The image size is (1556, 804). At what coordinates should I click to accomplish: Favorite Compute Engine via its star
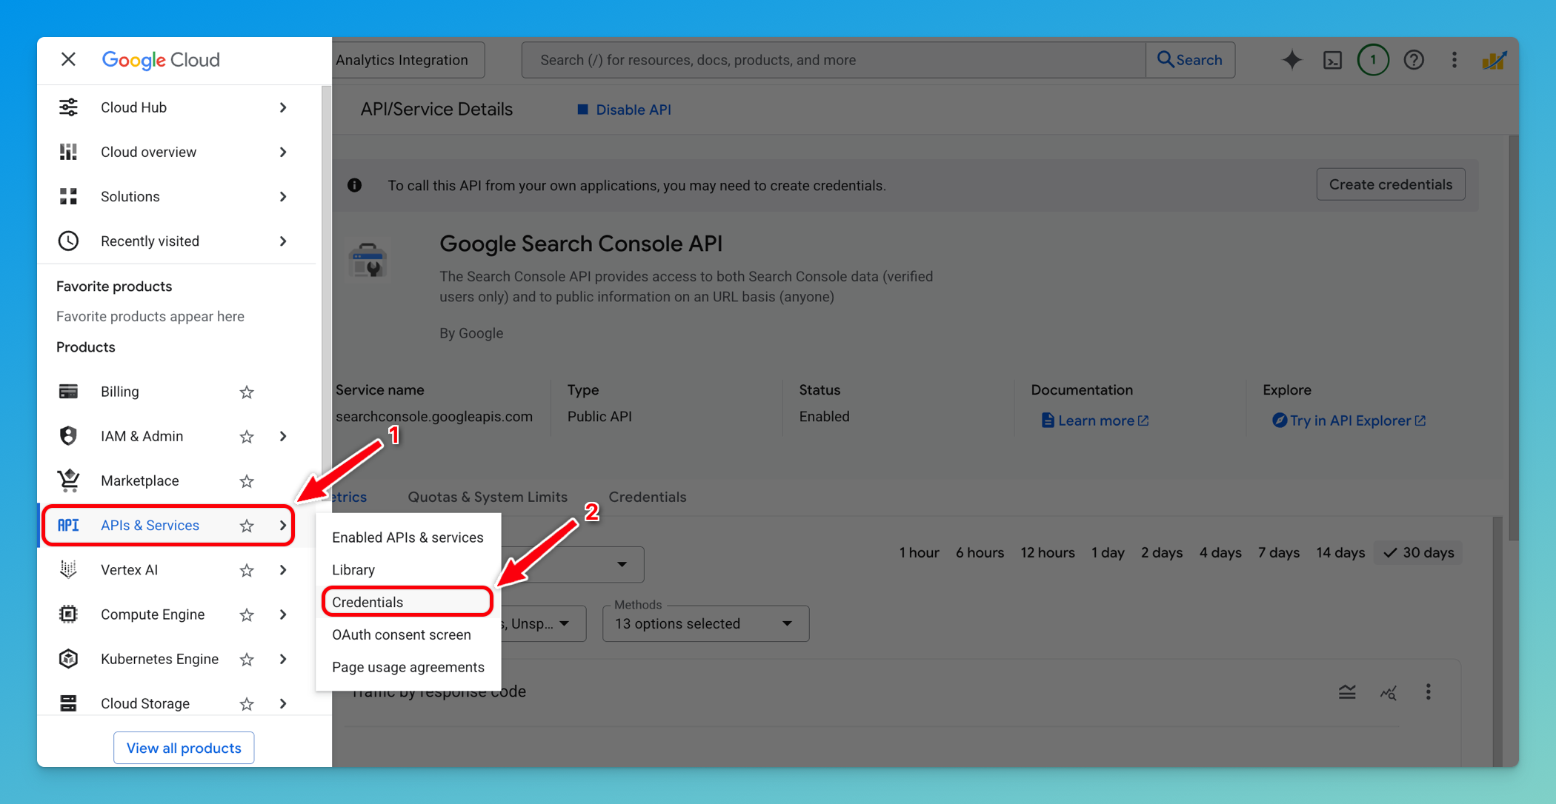[246, 614]
